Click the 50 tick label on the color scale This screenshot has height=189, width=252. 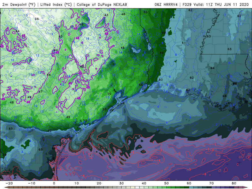[x=167, y=183]
